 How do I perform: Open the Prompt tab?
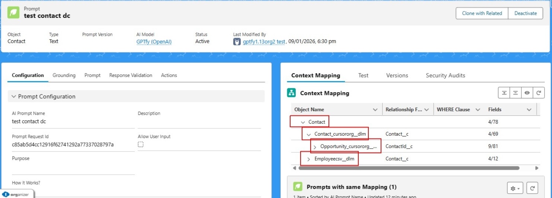click(x=92, y=75)
